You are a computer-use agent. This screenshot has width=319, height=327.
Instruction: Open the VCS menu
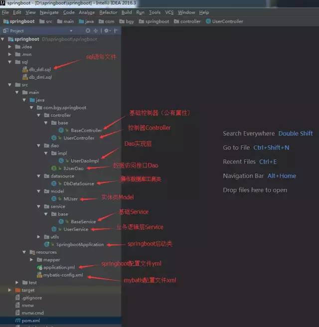tap(169, 12)
